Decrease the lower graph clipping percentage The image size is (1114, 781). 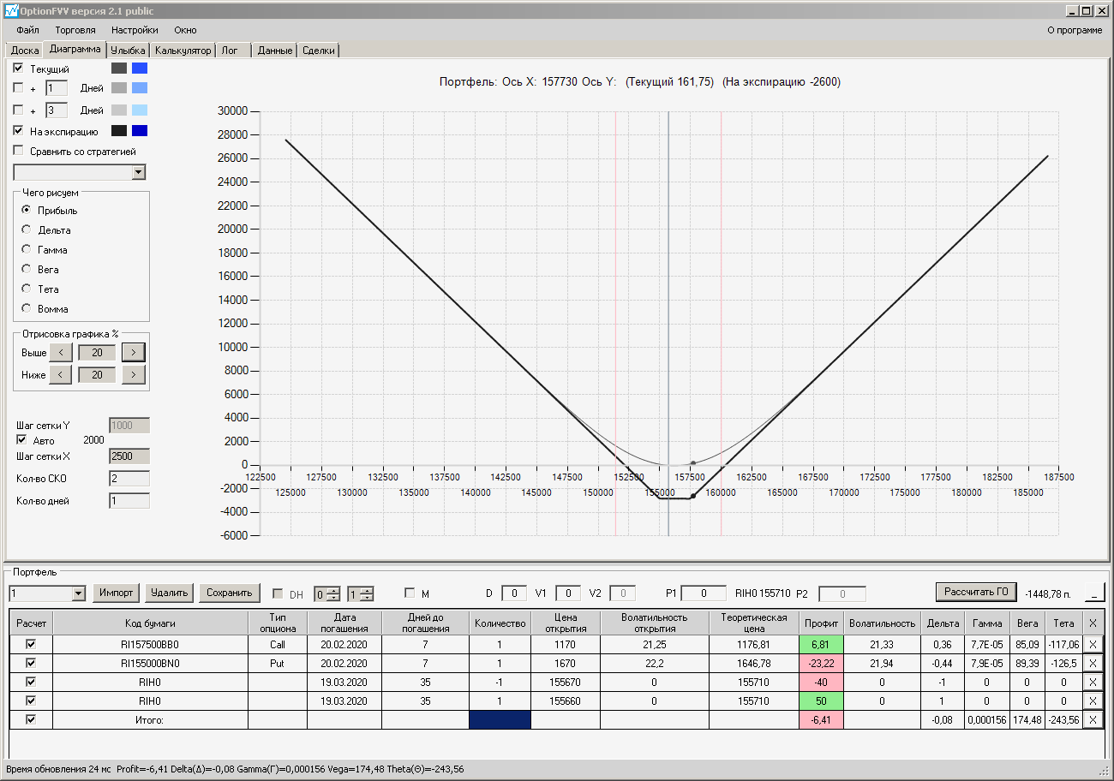[60, 375]
